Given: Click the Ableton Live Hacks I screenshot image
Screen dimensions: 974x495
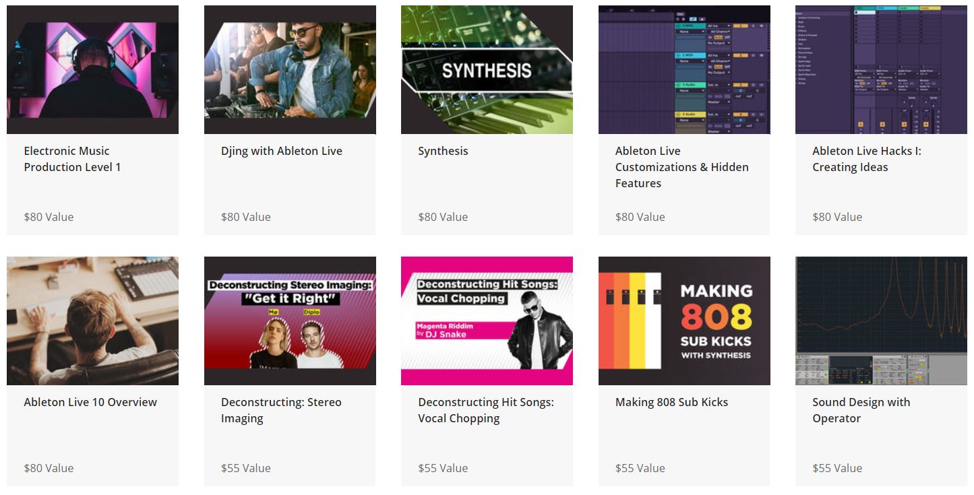Looking at the screenshot, I should pos(881,69).
